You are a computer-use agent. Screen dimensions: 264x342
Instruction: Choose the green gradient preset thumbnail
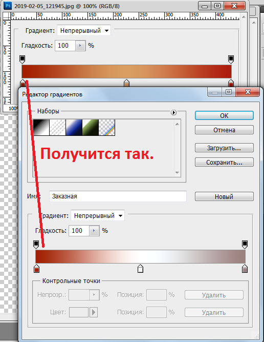91,127
